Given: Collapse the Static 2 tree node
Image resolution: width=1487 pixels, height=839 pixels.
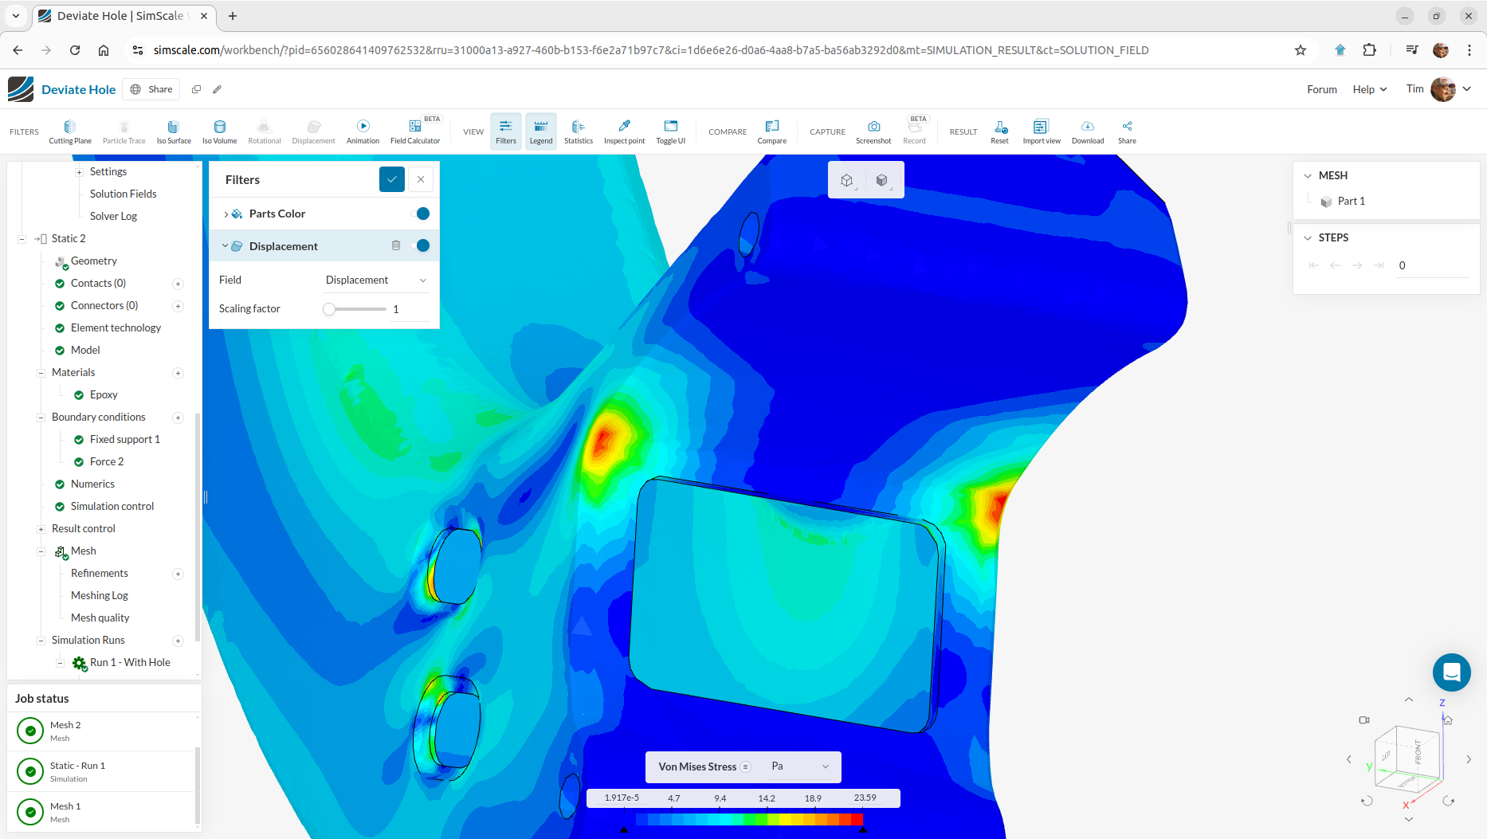Looking at the screenshot, I should coord(22,238).
